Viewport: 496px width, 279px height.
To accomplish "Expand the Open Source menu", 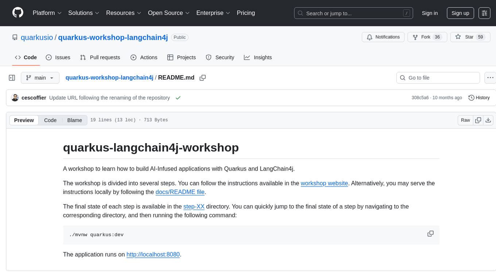I will pyautogui.click(x=168, y=13).
